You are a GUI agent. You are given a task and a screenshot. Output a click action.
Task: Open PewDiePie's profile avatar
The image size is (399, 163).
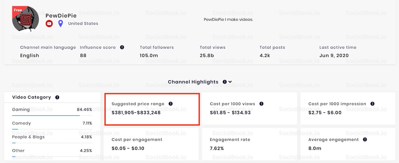click(x=26, y=19)
